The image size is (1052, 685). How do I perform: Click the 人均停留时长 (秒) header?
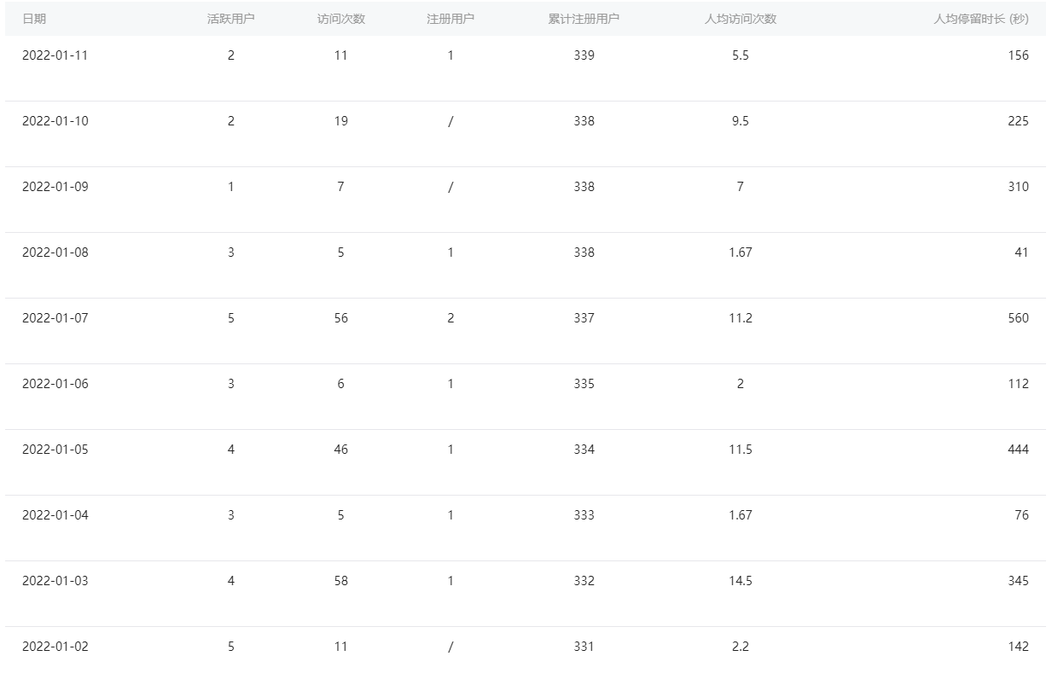[980, 19]
